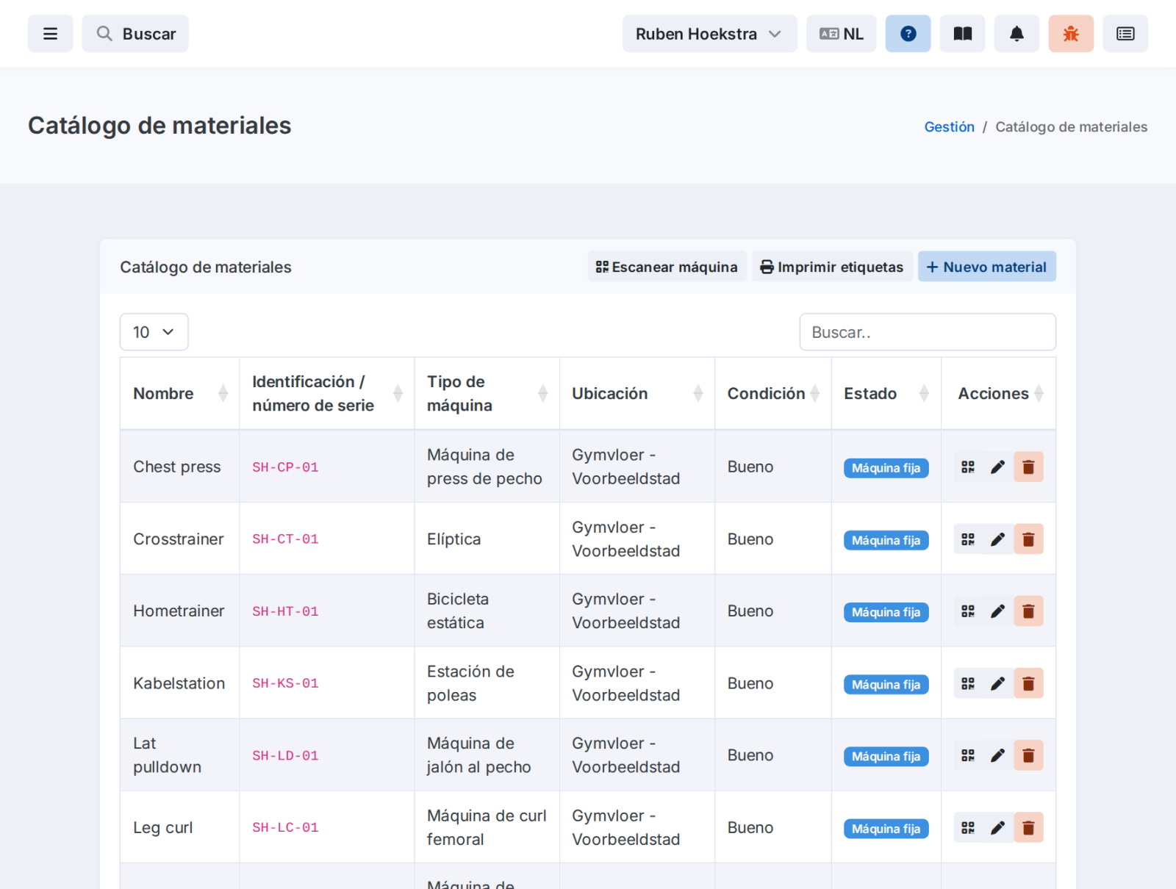Delete the Hometrainer machine

[1028, 611]
